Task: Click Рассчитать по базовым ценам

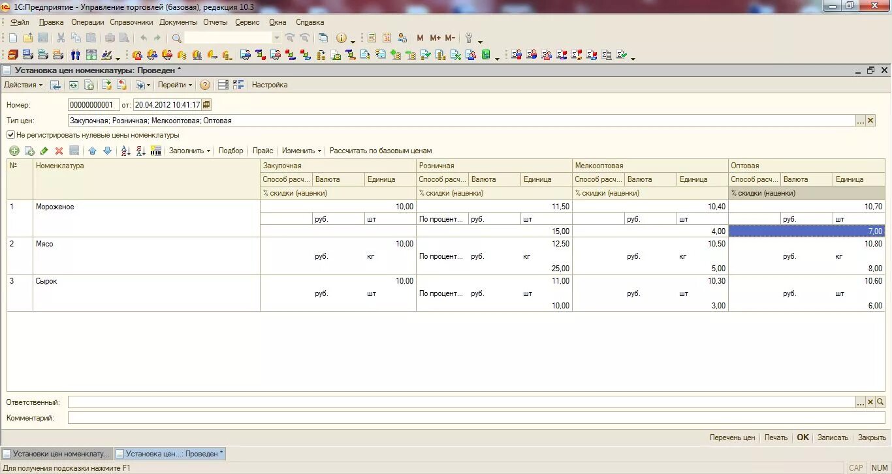Action: (x=381, y=151)
